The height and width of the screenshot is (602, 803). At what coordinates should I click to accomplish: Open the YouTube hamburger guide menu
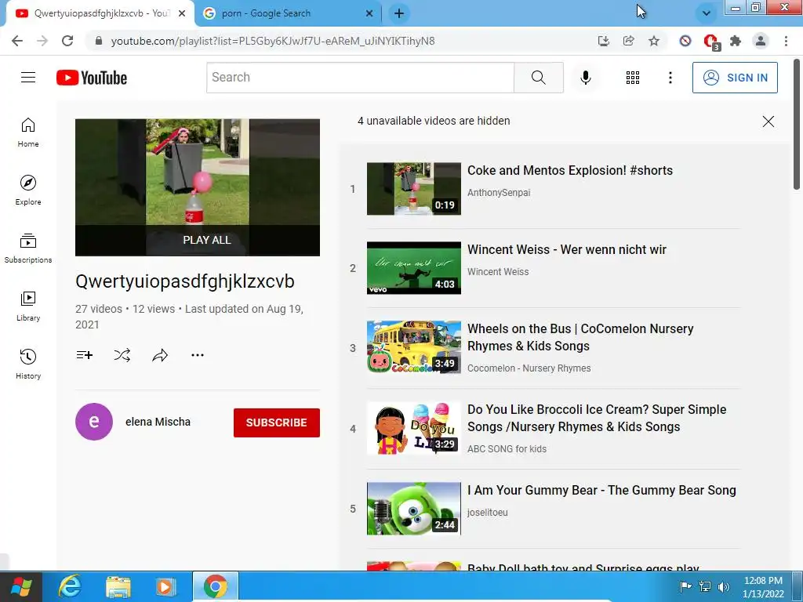[x=28, y=78]
